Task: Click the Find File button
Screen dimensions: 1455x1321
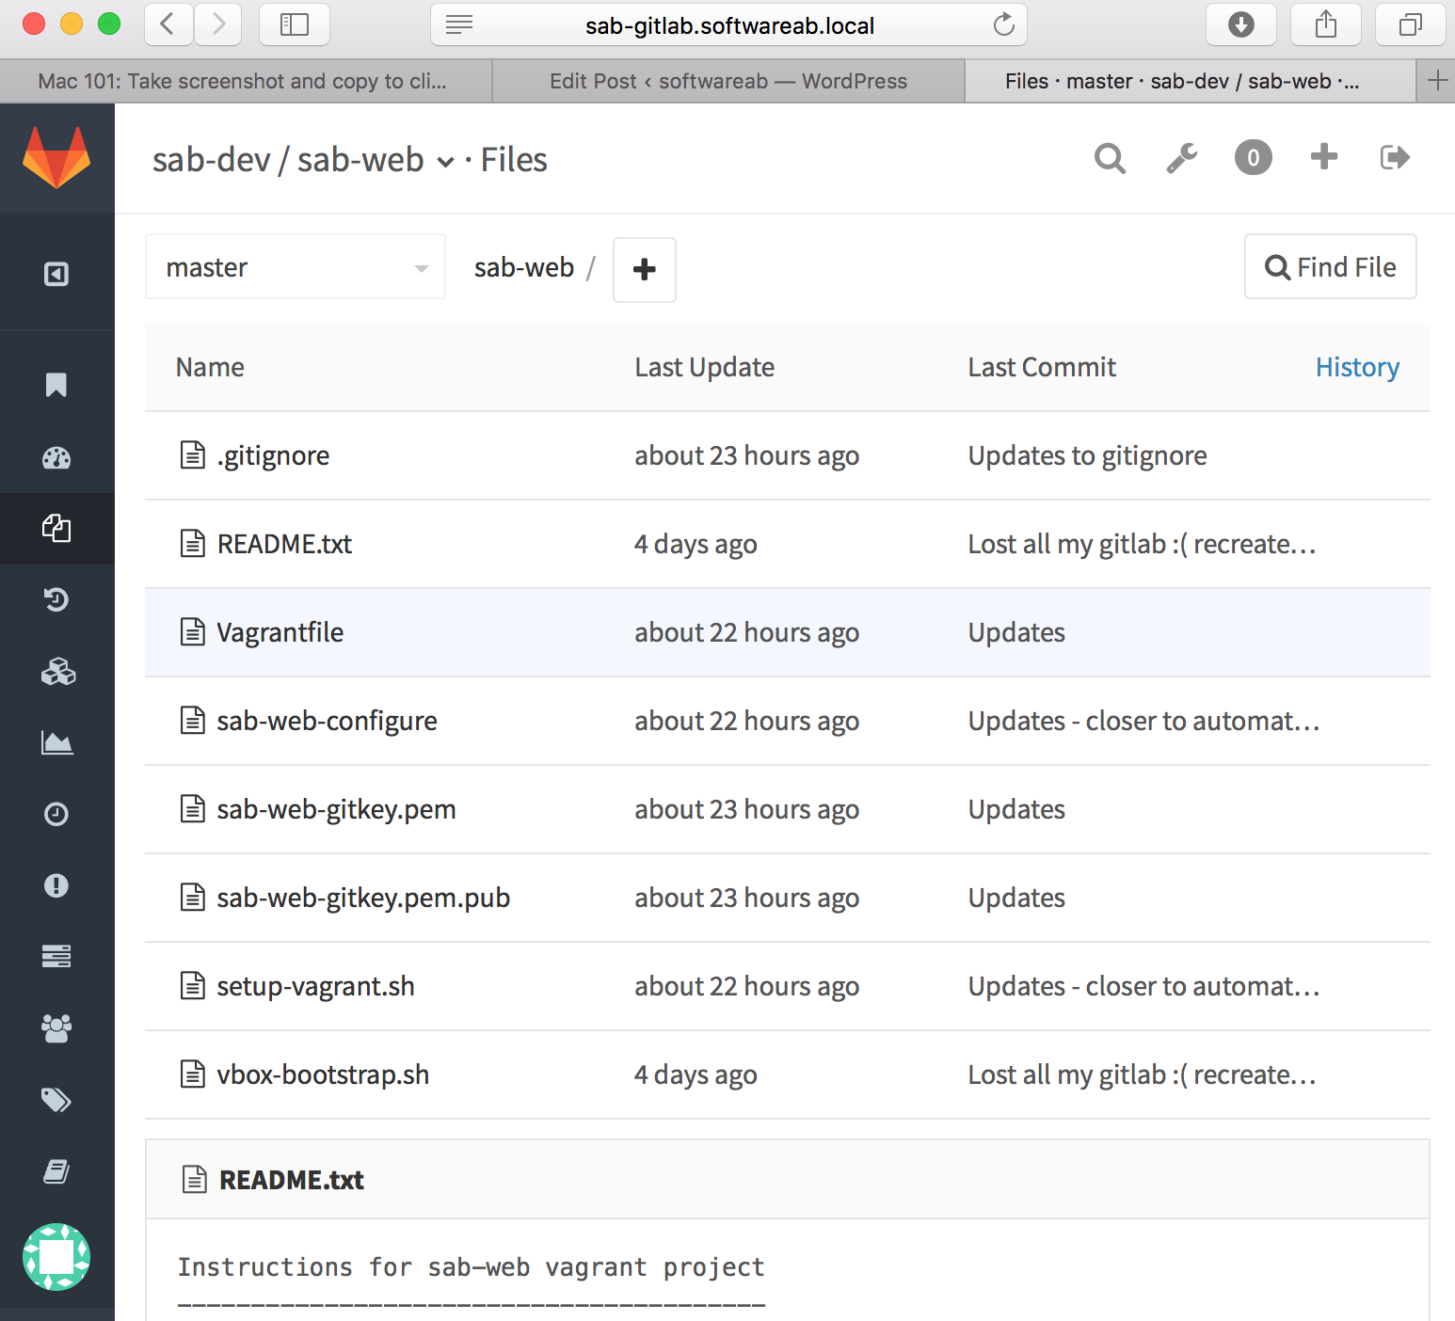Action: pos(1330,267)
